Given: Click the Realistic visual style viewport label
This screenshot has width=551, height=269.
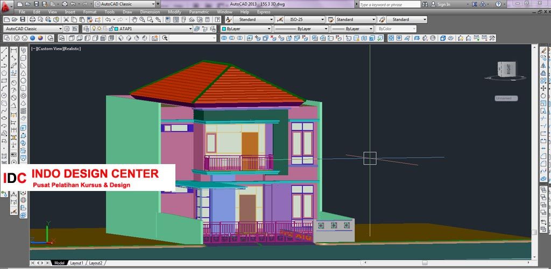Looking at the screenshot, I should click(73, 49).
